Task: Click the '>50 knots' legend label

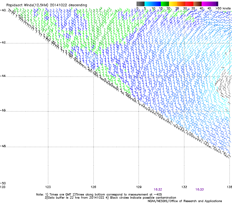Action: 223,8
